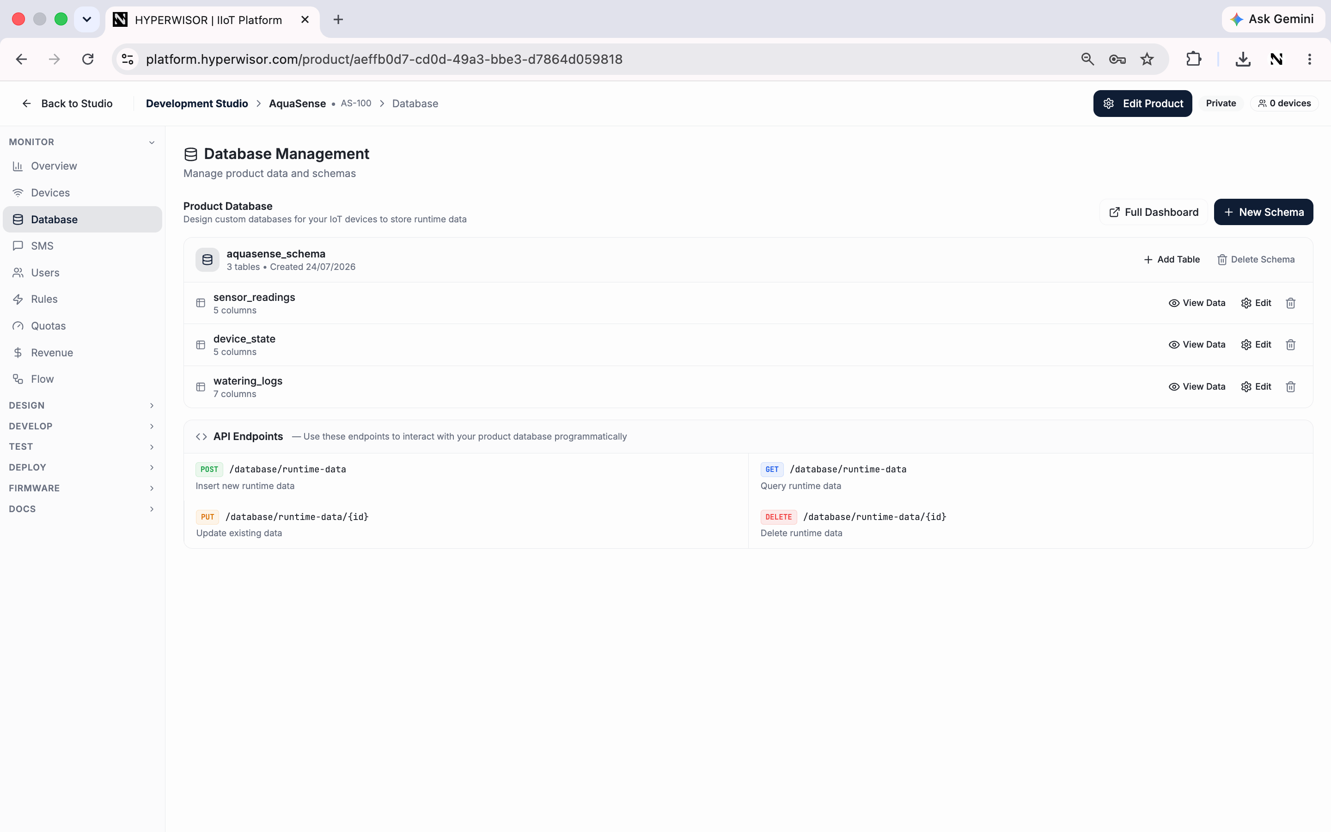Expand the DEPLOY sidebar section
1331x832 pixels.
[82, 468]
